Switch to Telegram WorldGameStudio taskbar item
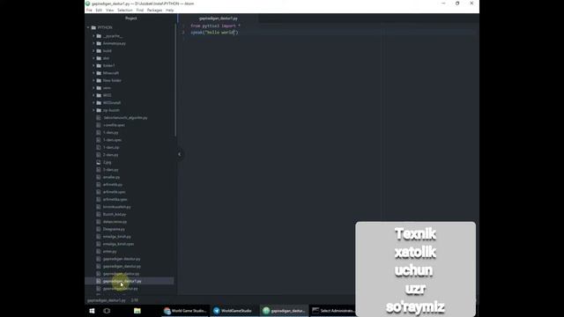This screenshot has width=564, height=317. 233,311
